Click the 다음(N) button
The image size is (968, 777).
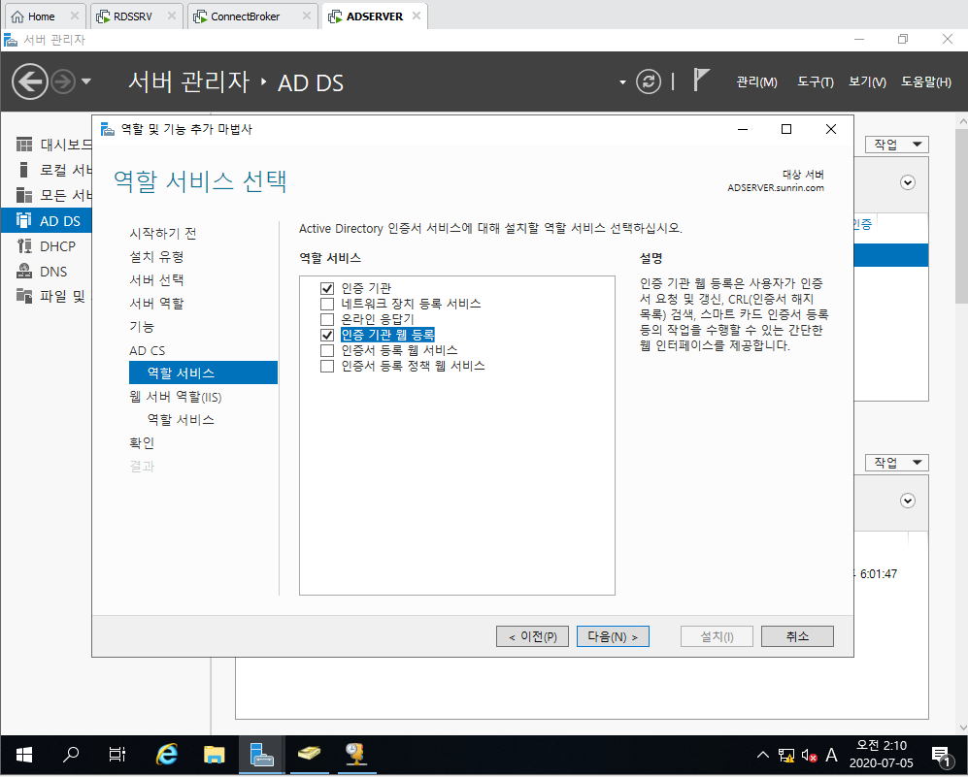[613, 637]
